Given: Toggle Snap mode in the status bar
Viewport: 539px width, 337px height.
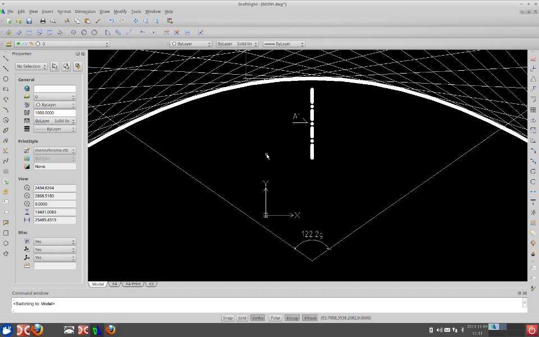Looking at the screenshot, I should pos(227,318).
